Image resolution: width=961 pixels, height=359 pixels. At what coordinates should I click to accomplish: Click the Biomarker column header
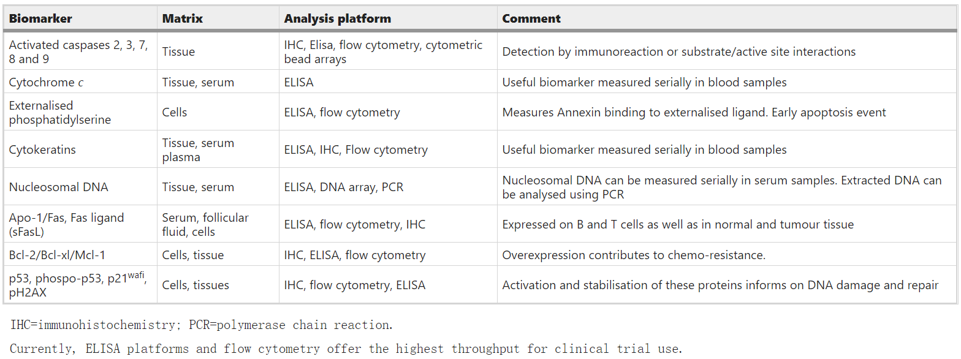pyautogui.click(x=40, y=18)
